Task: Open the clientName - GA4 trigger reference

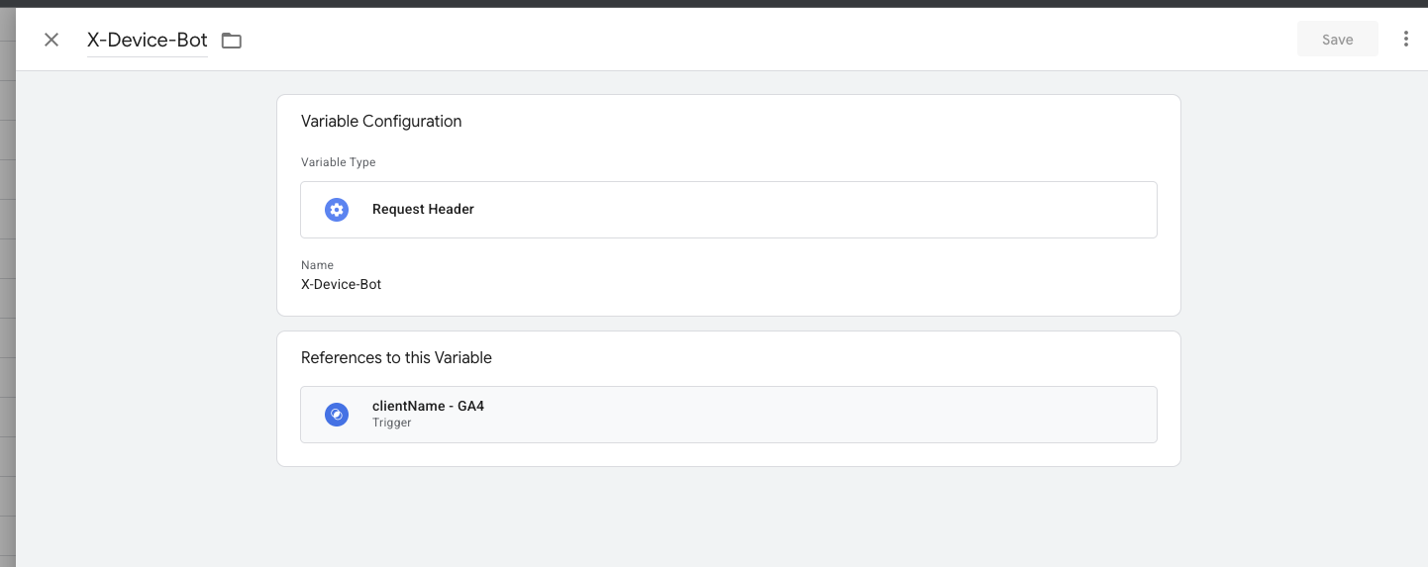Action: (728, 415)
